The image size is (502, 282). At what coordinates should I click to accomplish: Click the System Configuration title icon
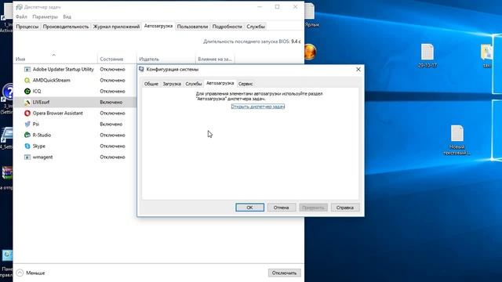[x=141, y=69]
